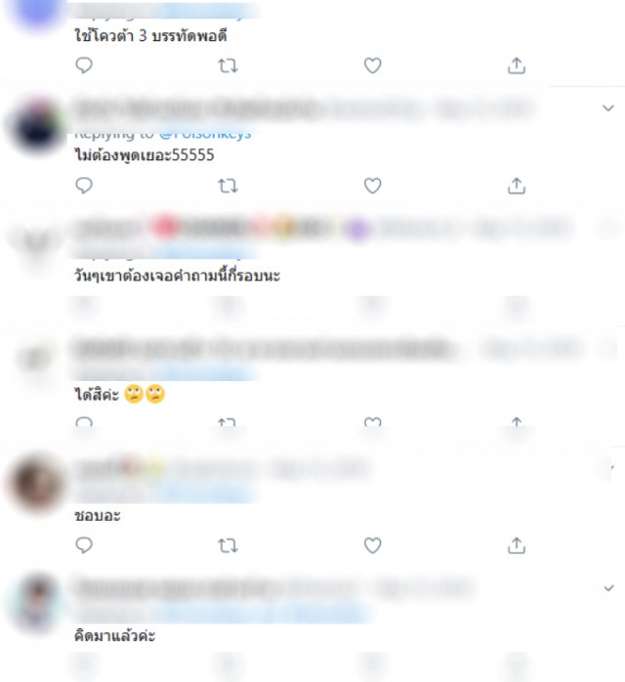Viewport: 625px width, 682px height.
Task: Retweet the "ใช้โควต้า 3 บรรทัดพอดี" tweet
Action: tap(228, 66)
